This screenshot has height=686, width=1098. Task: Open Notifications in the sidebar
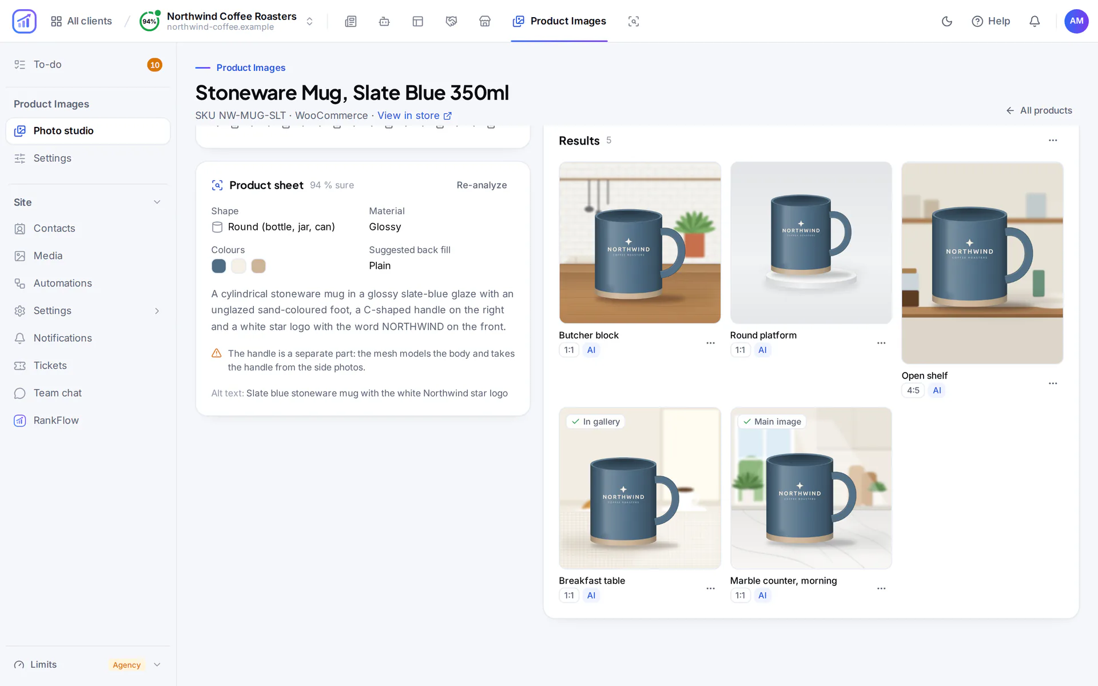[x=88, y=338]
